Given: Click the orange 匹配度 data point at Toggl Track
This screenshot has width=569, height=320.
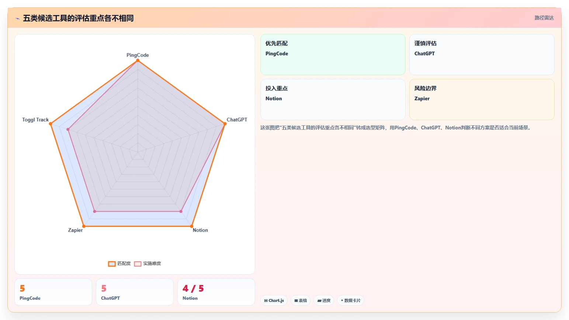Looking at the screenshot, I should (51, 124).
